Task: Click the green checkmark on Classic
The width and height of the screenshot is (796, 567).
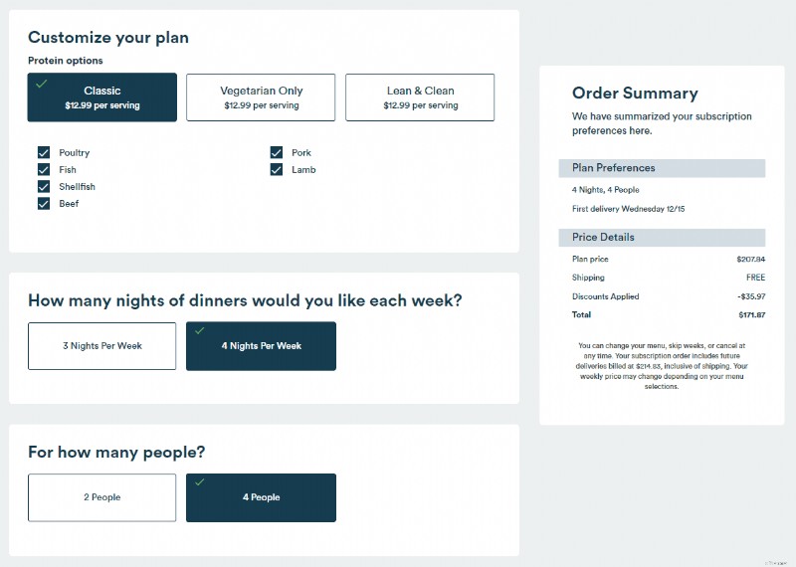Action: pos(42,84)
